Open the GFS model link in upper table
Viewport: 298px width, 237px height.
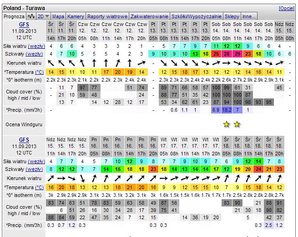[x=24, y=25]
